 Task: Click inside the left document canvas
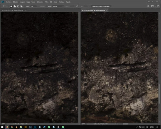(x=39, y=67)
